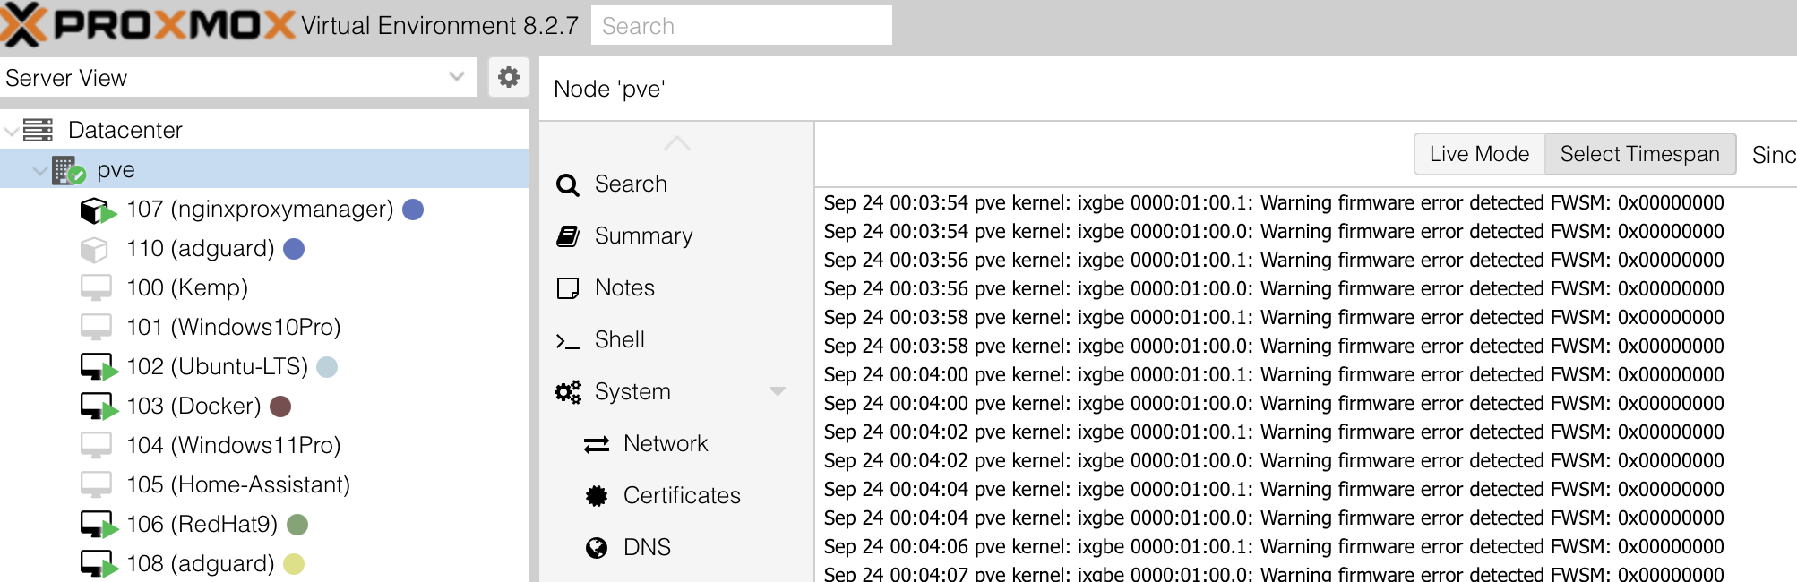Image resolution: width=1797 pixels, height=582 pixels.
Task: Collapse the Datacenter tree node
Action: coord(11,131)
